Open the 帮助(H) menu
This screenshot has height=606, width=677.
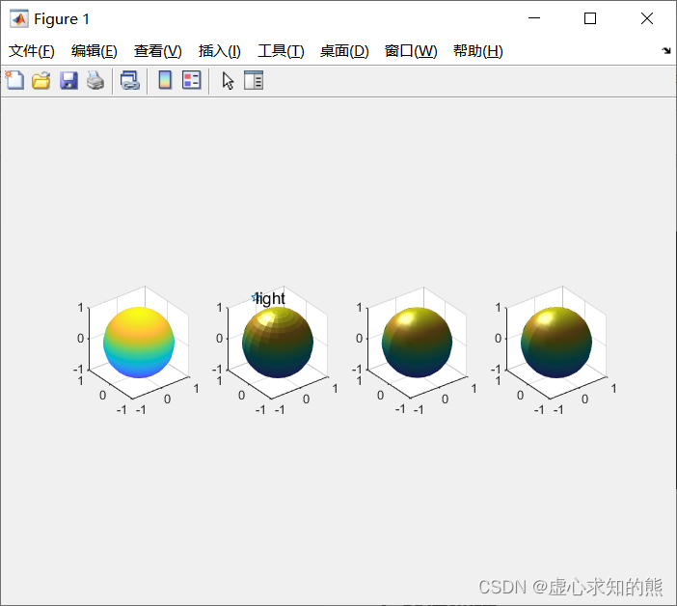tap(478, 51)
